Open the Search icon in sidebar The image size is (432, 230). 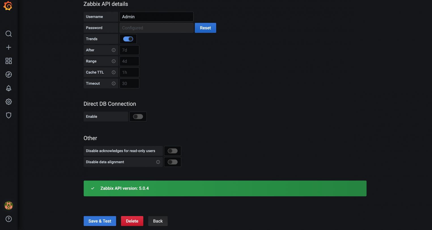8,34
